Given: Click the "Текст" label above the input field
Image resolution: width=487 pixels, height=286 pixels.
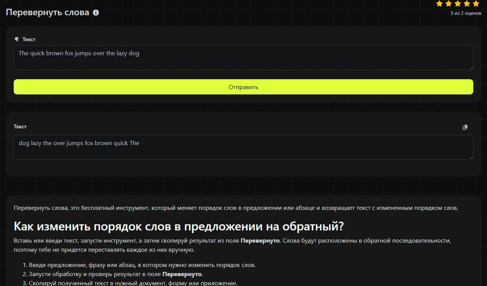Looking at the screenshot, I should (x=29, y=39).
